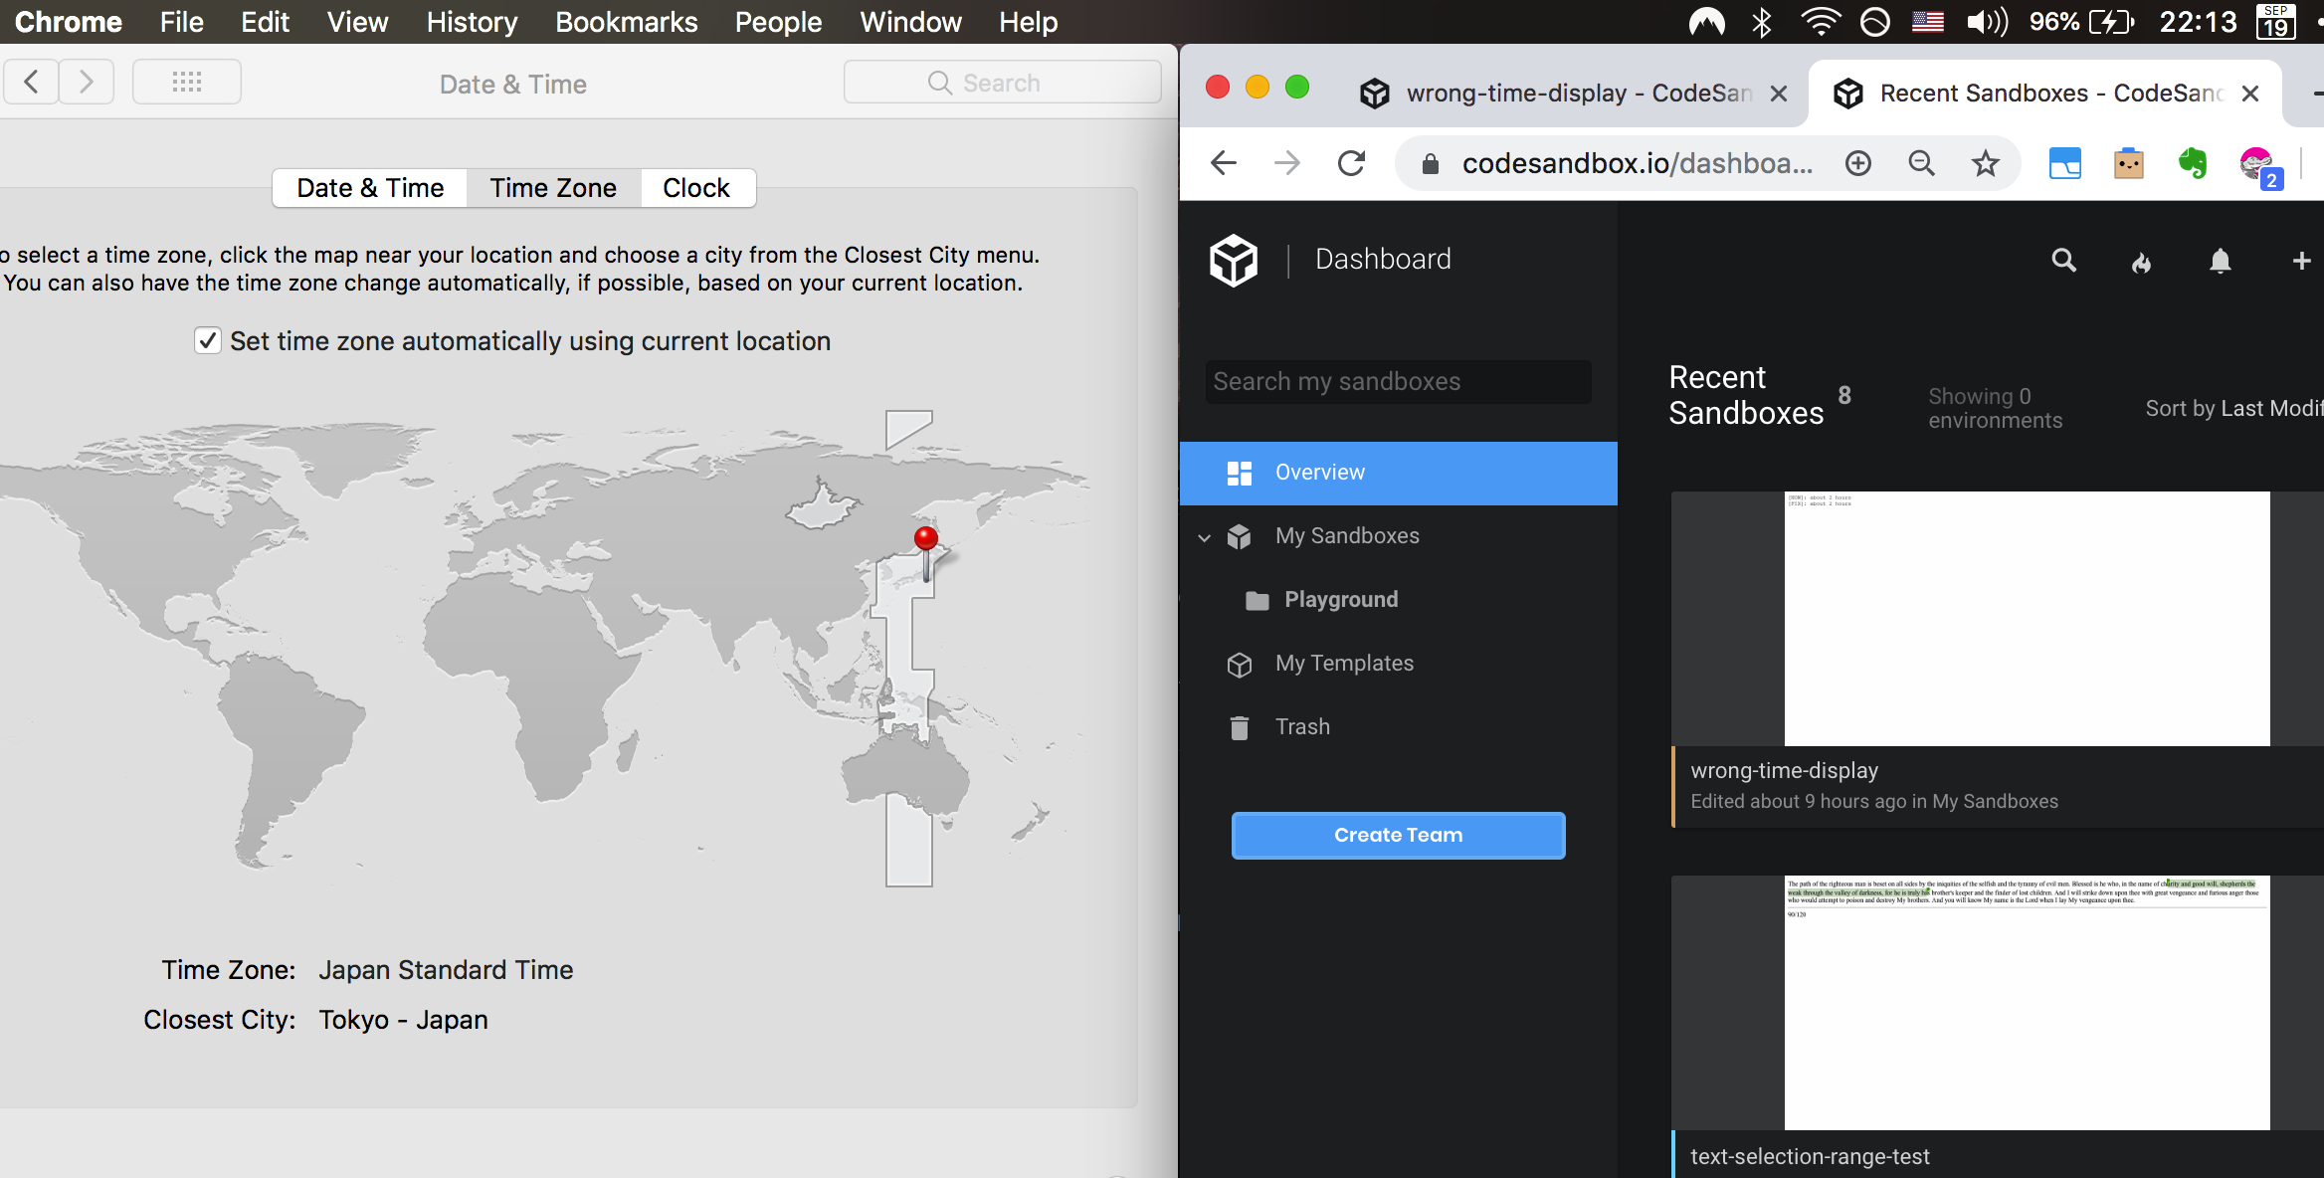Image resolution: width=2324 pixels, height=1178 pixels.
Task: Click the Search my sandboxes field
Action: tap(1398, 382)
